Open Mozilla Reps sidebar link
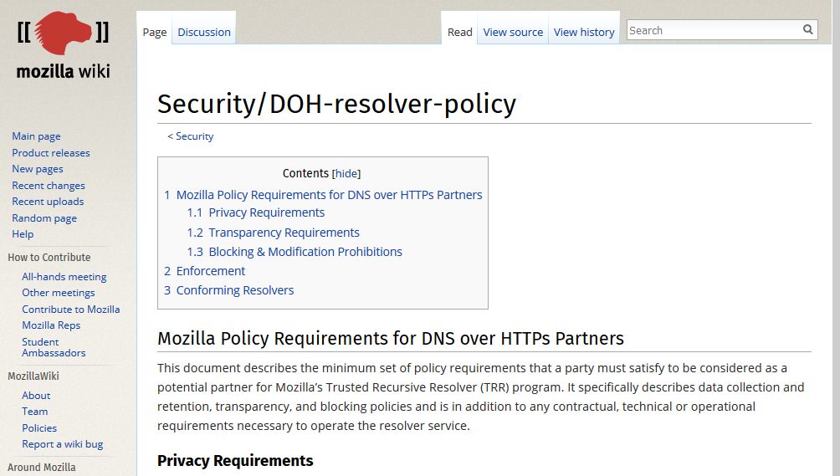This screenshot has height=476, width=840. tap(51, 325)
